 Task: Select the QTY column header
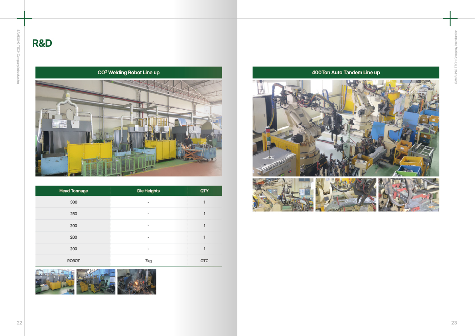[204, 191]
